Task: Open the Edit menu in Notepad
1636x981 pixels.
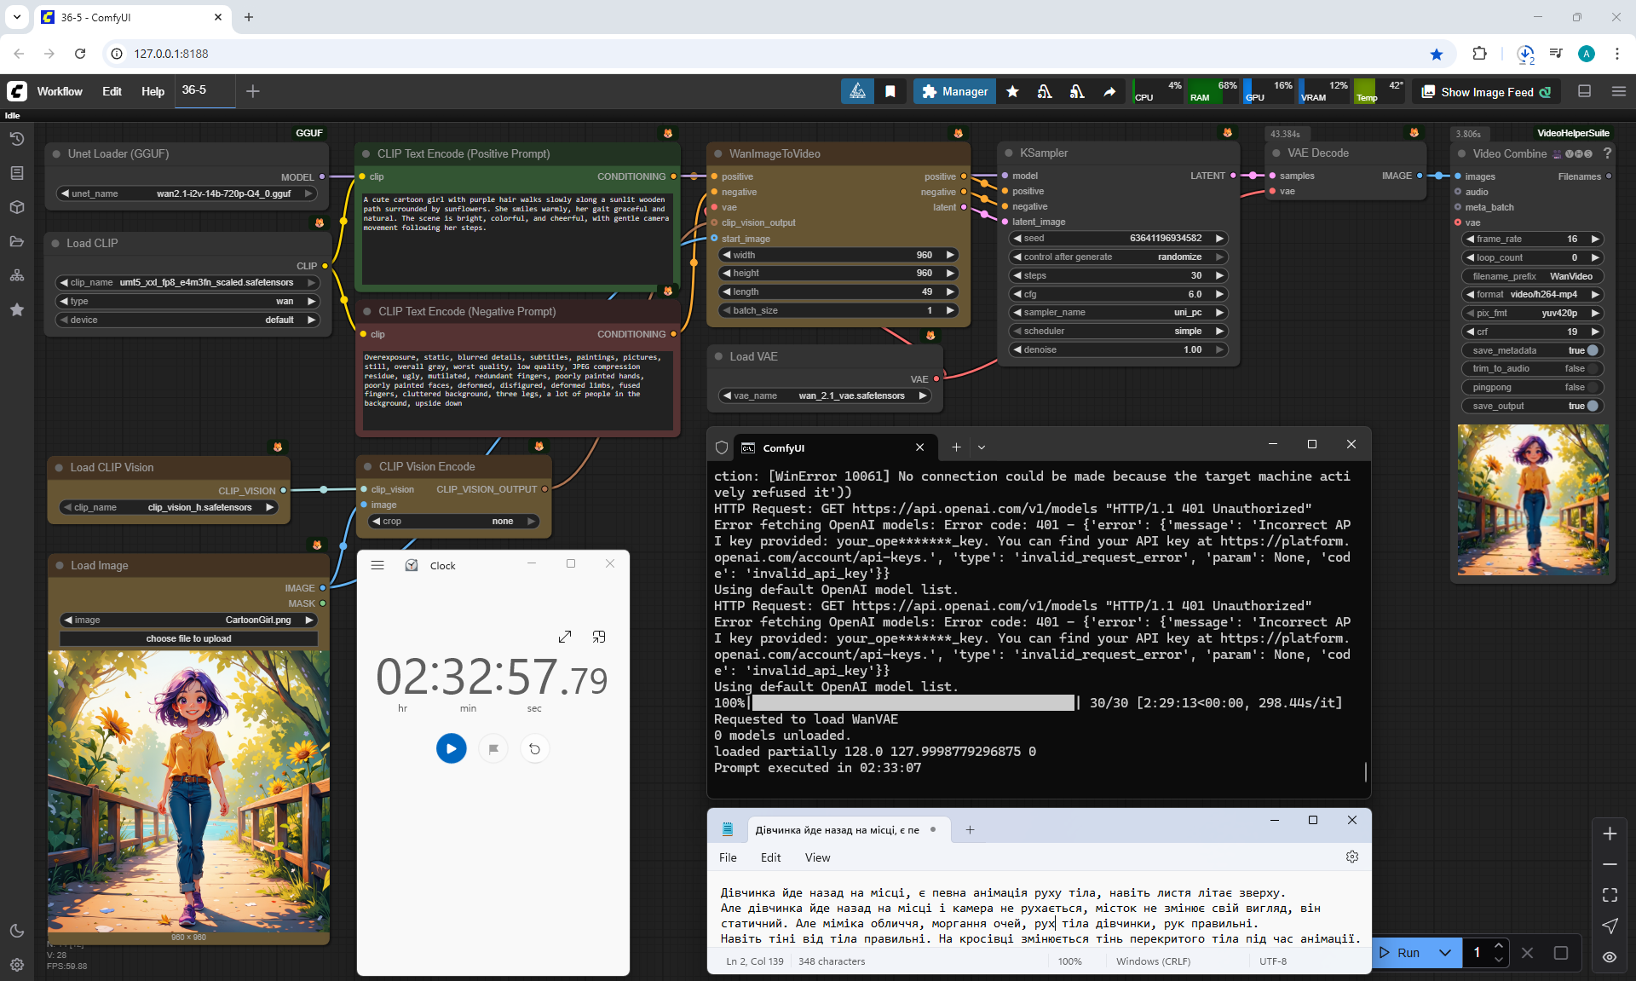Action: click(770, 857)
